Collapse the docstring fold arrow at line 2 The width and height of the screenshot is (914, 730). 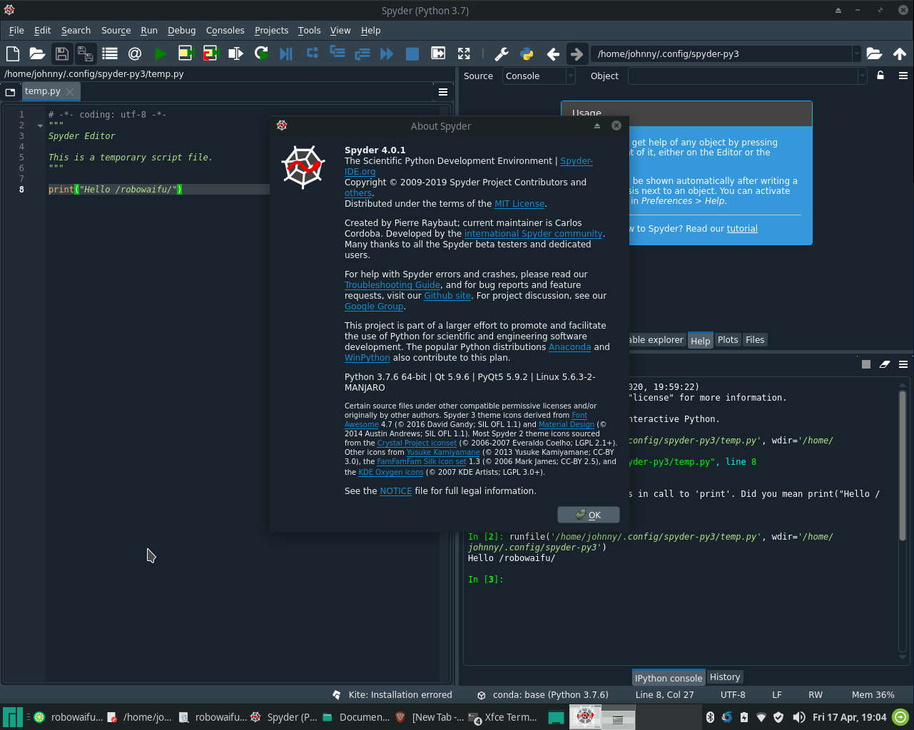[x=40, y=125]
